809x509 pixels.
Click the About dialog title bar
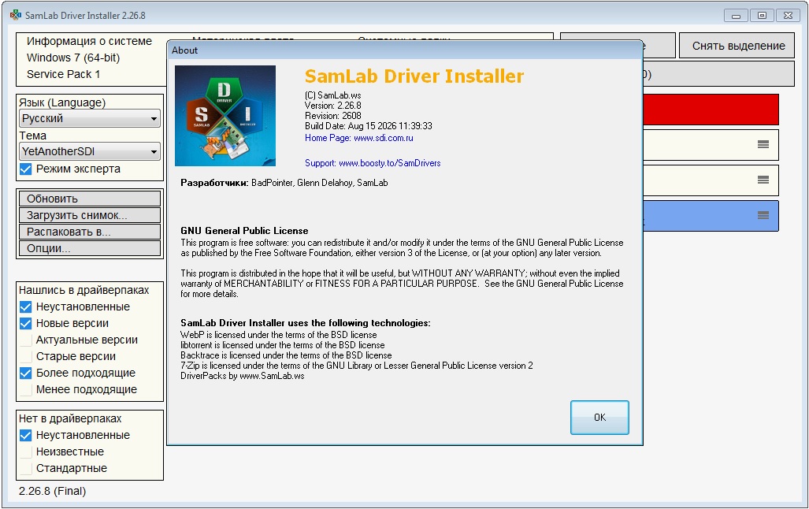point(405,50)
